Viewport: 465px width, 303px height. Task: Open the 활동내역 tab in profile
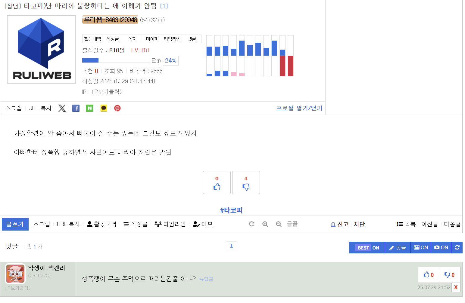point(92,39)
